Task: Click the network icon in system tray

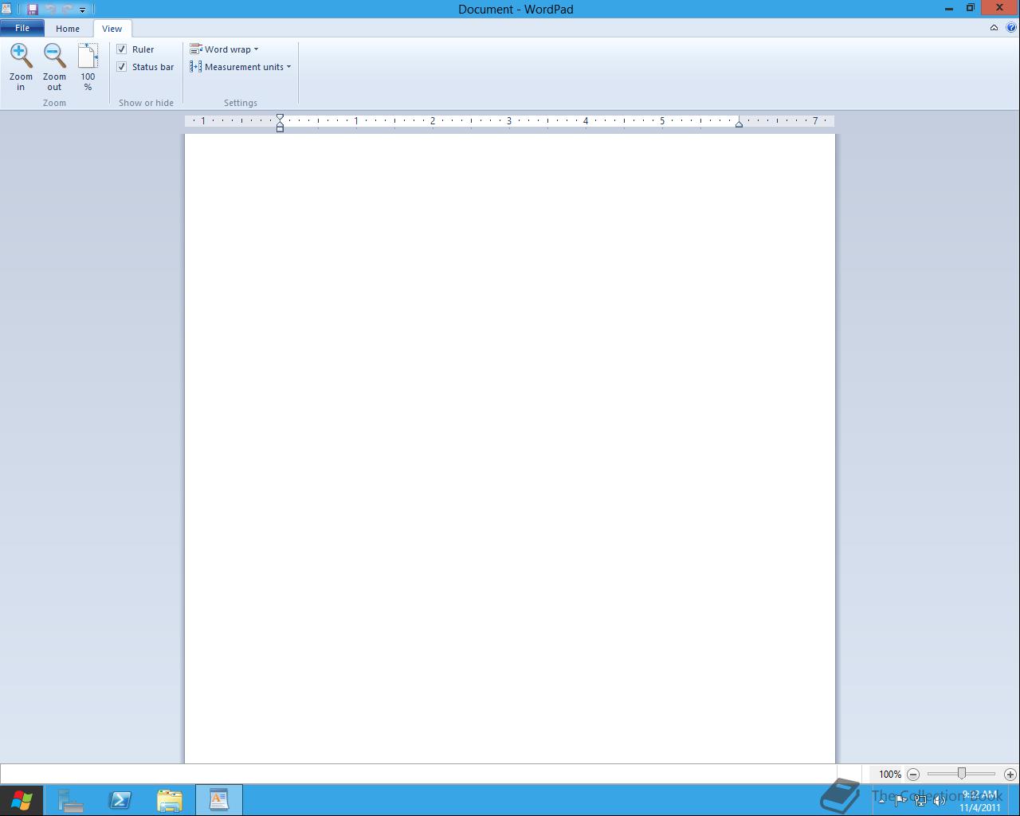Action: (x=920, y=800)
